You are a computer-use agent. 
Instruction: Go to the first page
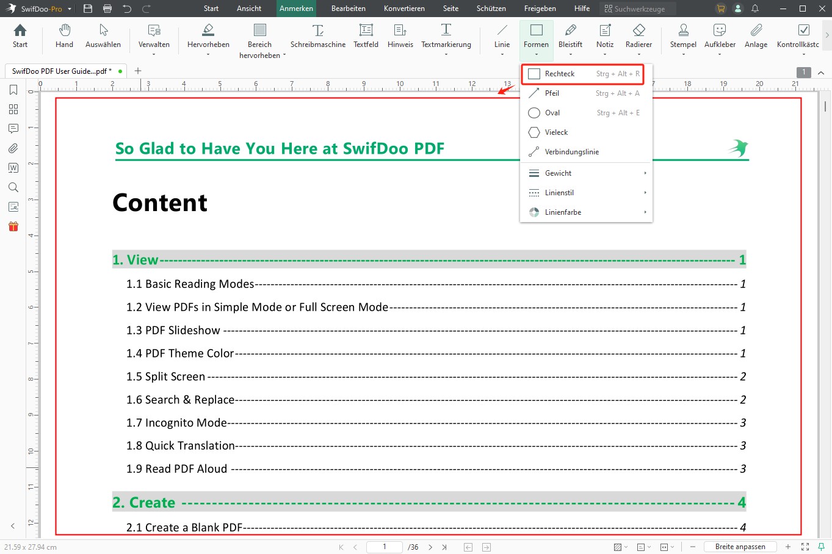(341, 547)
